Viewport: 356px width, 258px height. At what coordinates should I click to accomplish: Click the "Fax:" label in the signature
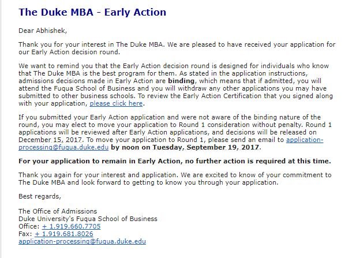25,233
